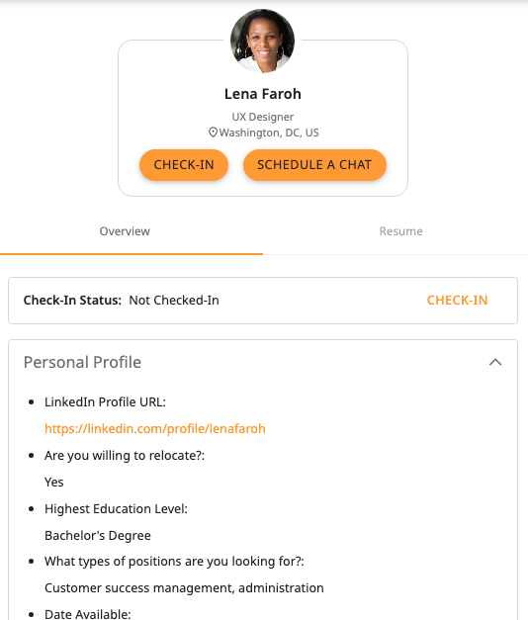
Task: Click the UX Designer job title text
Action: [x=263, y=117]
